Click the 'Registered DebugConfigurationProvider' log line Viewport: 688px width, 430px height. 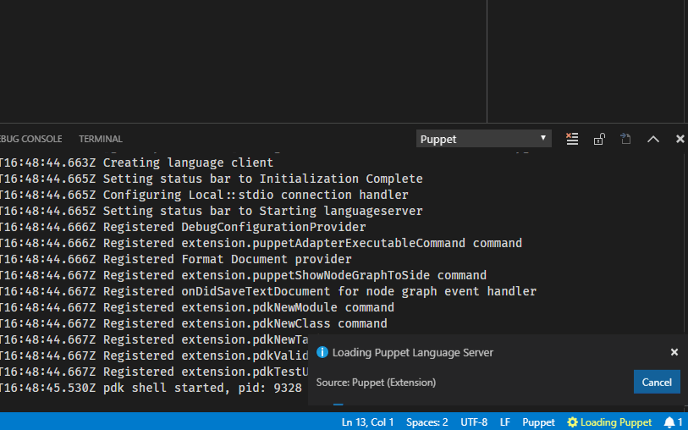click(183, 228)
